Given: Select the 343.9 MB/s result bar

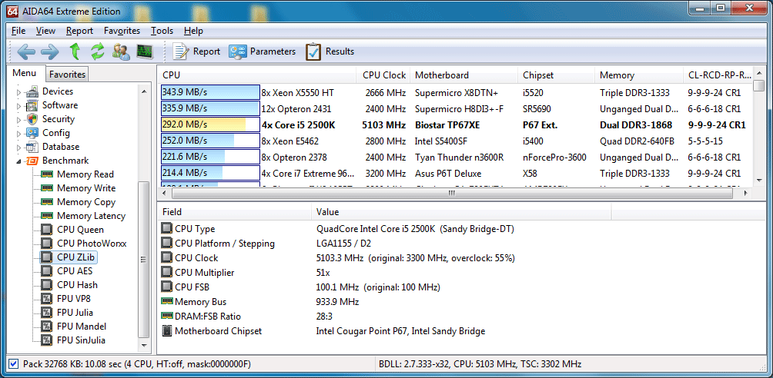Looking at the screenshot, I should [x=210, y=92].
